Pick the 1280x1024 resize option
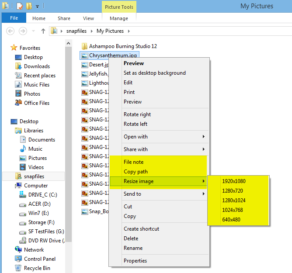This screenshot has height=273, width=292. click(x=234, y=200)
